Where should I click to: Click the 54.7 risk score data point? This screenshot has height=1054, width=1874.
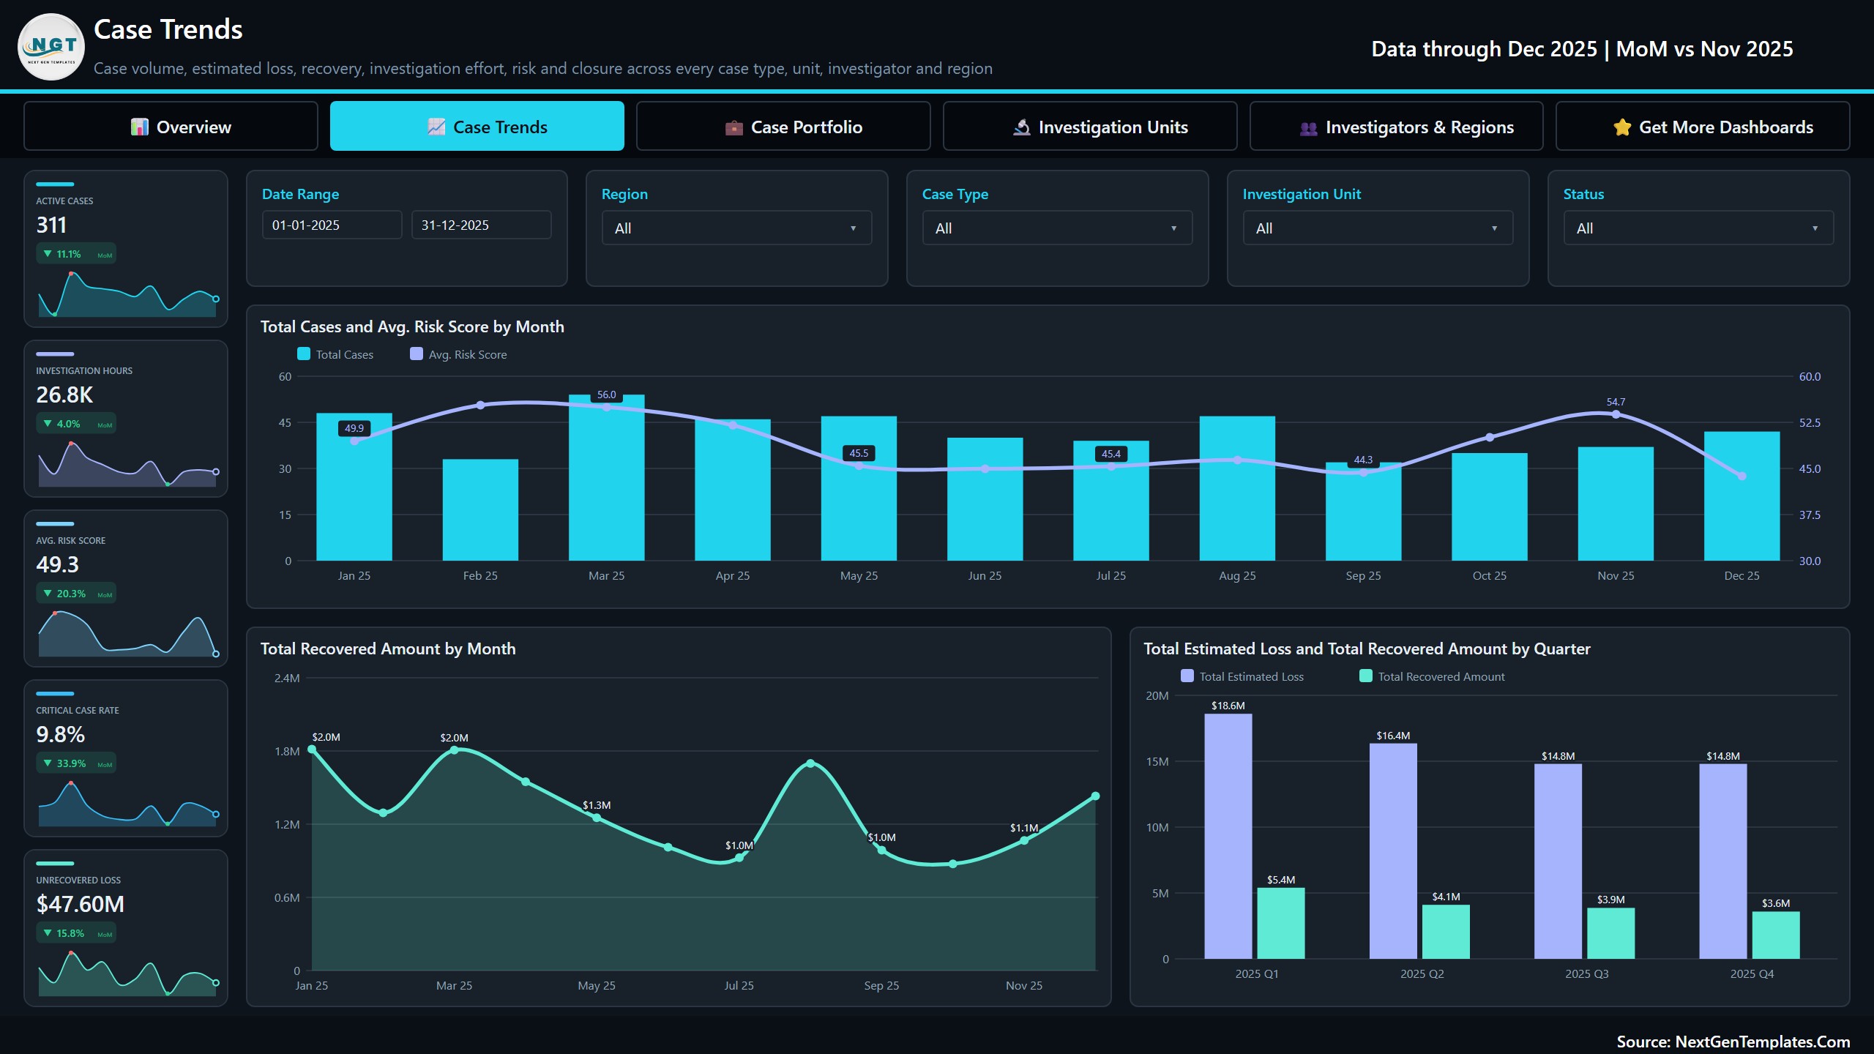coord(1616,414)
